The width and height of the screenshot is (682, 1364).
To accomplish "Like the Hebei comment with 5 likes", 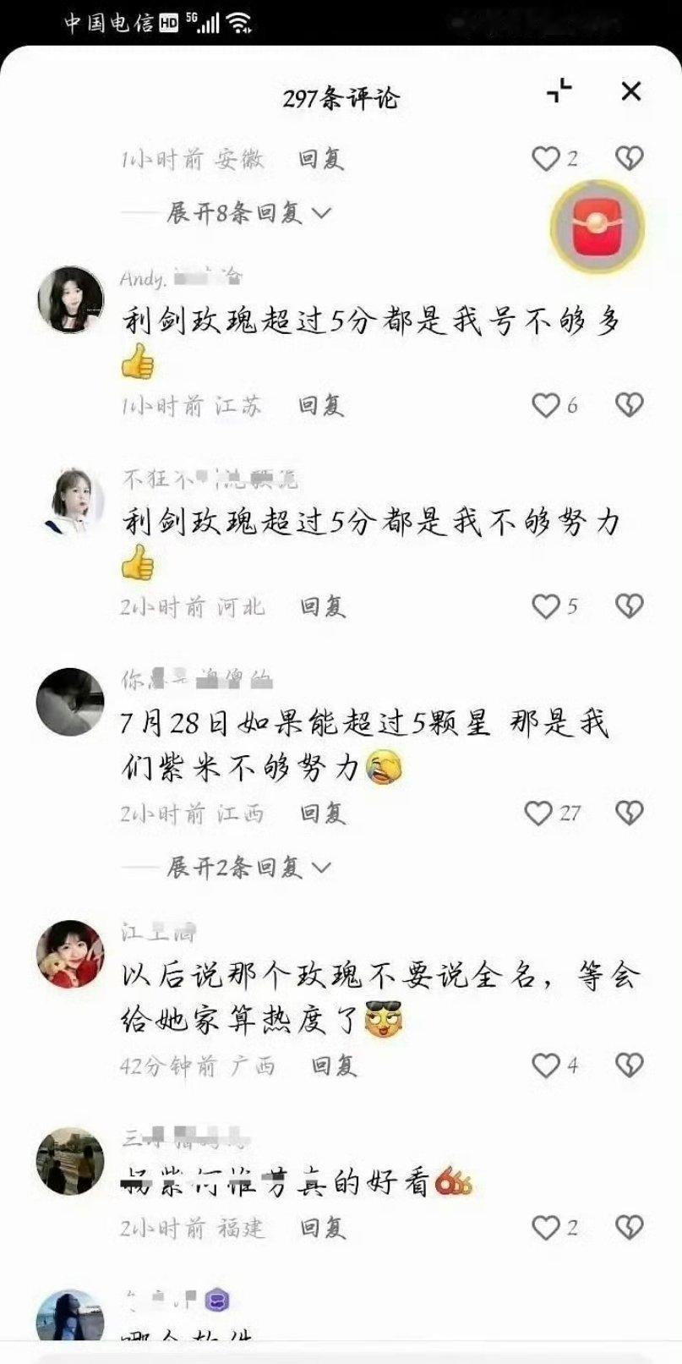I will click(546, 605).
